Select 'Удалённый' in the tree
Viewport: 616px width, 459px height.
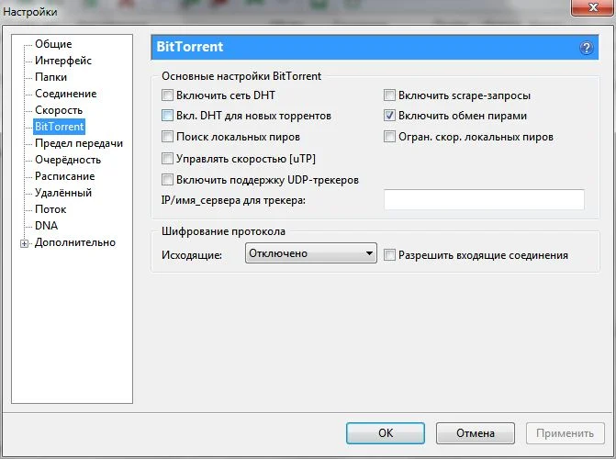[x=63, y=193]
